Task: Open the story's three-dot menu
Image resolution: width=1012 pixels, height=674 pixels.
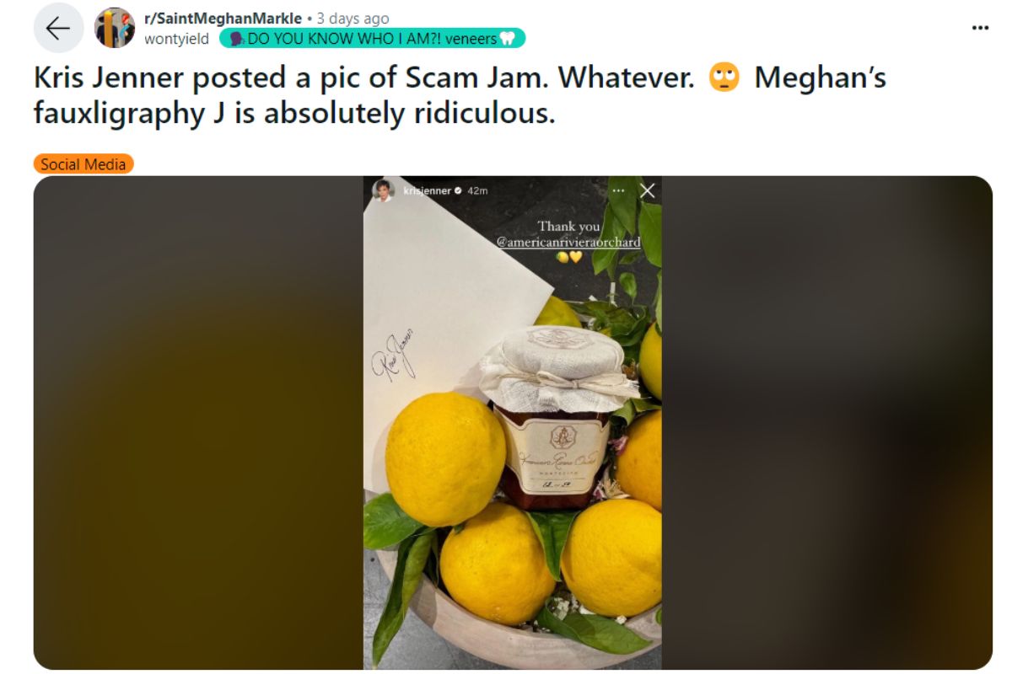Action: tap(617, 191)
